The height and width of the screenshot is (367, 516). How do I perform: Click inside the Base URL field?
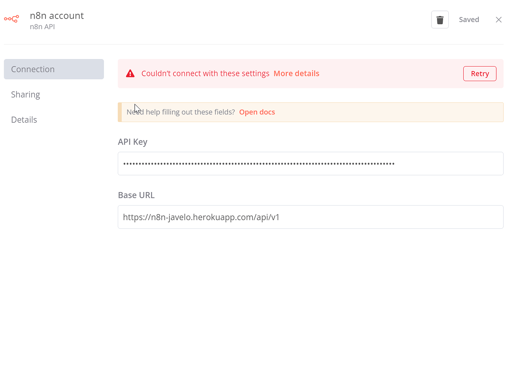tap(310, 217)
